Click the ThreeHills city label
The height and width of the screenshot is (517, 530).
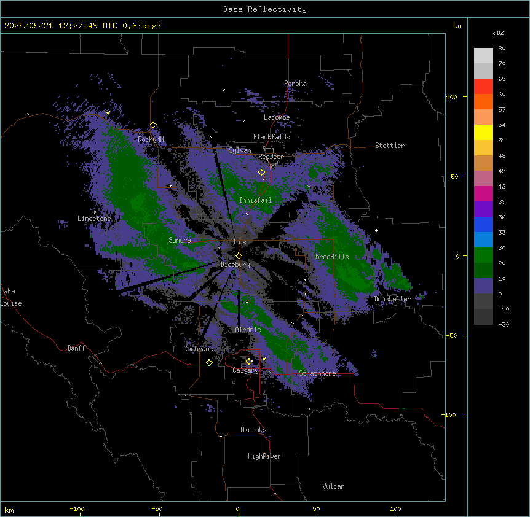point(330,257)
